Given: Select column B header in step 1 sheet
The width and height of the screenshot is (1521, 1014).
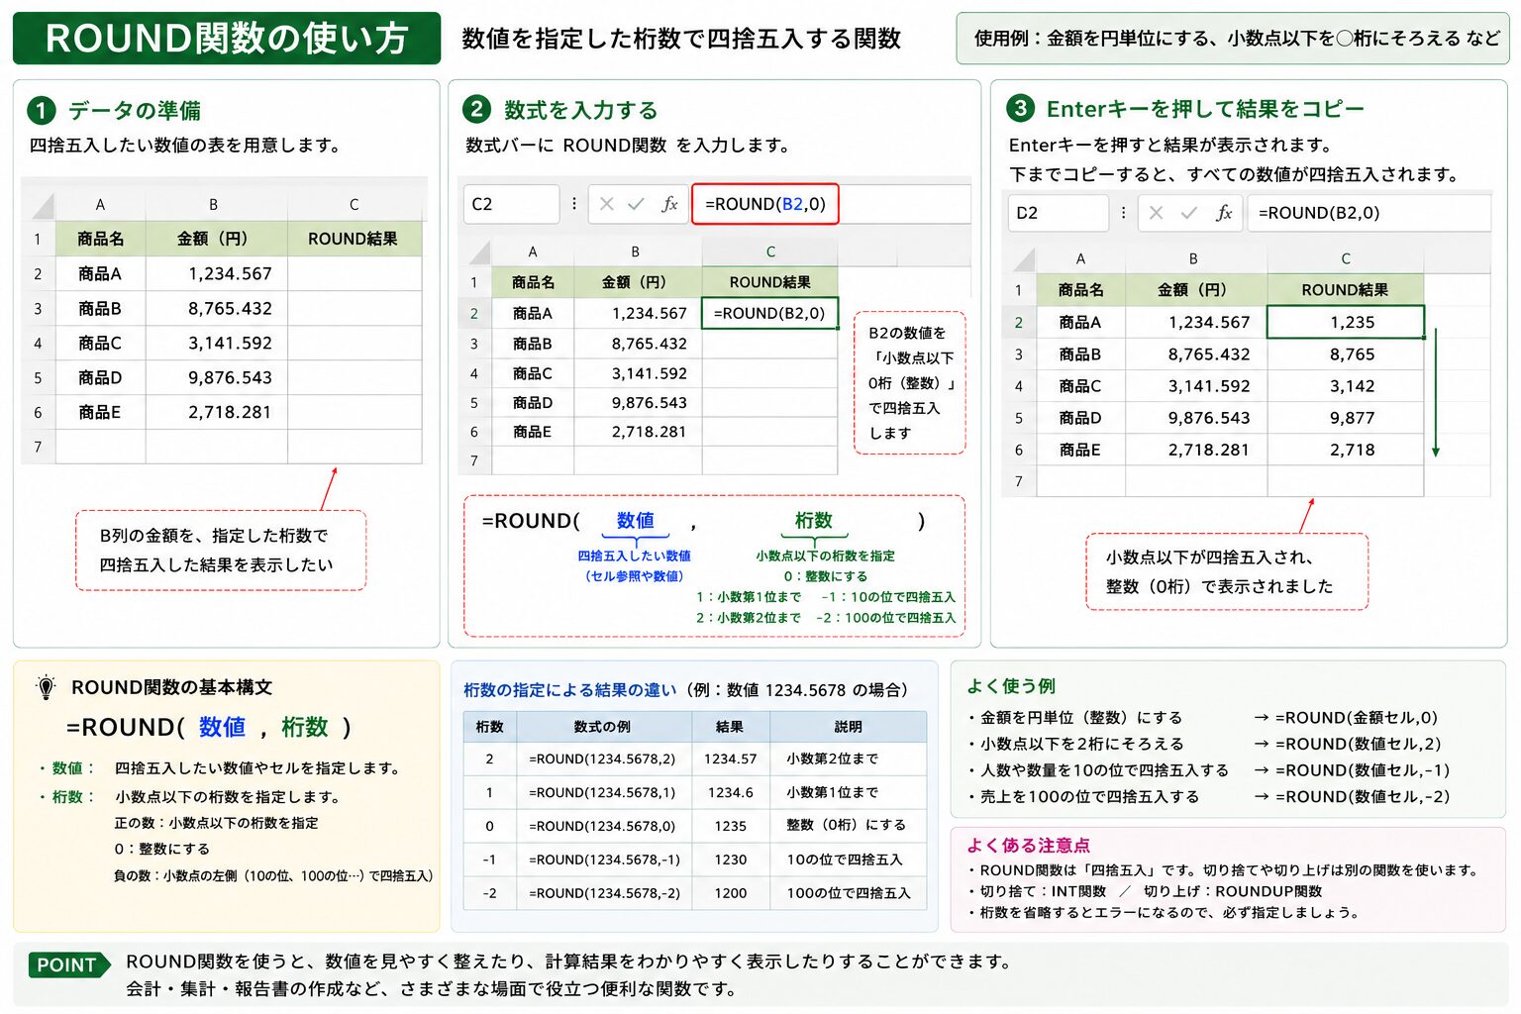Looking at the screenshot, I should 214,205.
